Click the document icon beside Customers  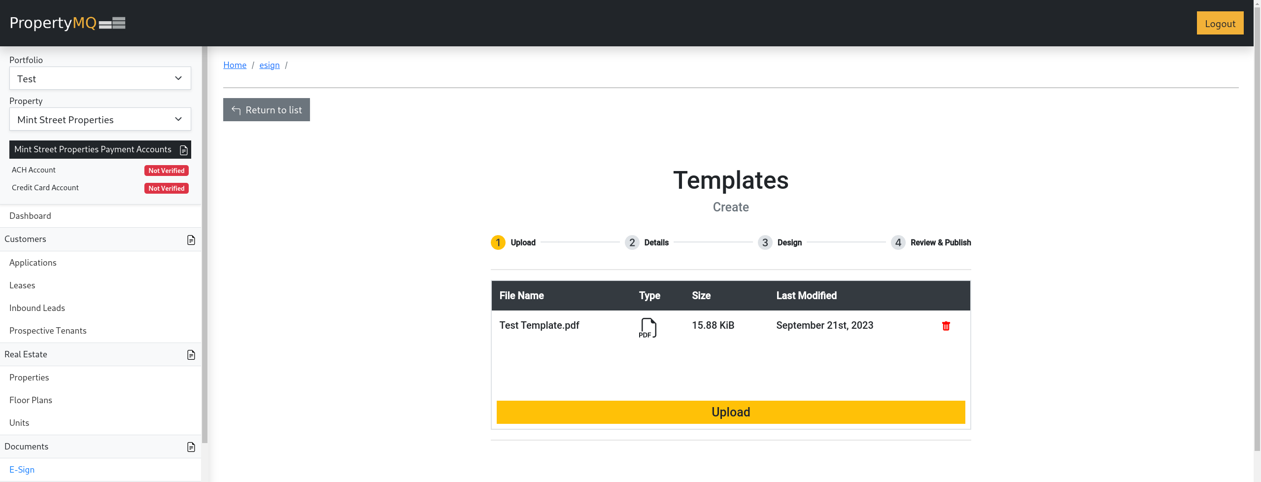pyautogui.click(x=191, y=240)
